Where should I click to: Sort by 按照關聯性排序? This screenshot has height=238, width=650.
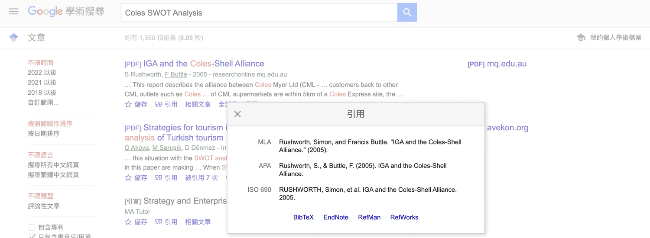tap(50, 124)
